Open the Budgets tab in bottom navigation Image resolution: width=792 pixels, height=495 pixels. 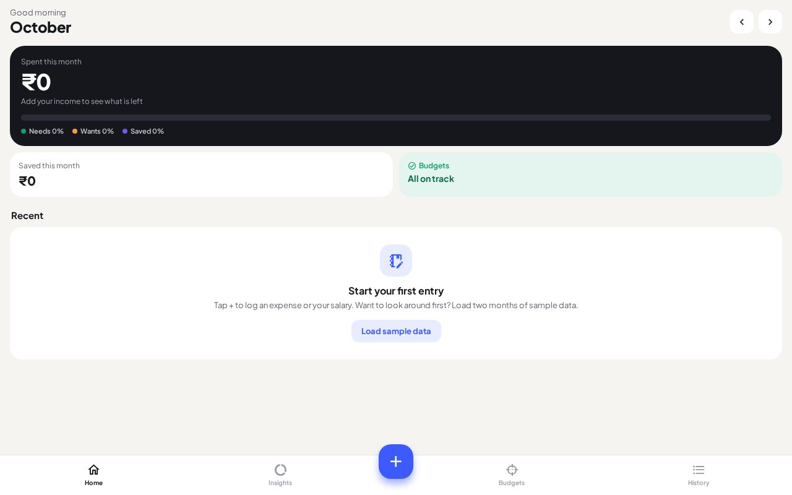[512, 475]
